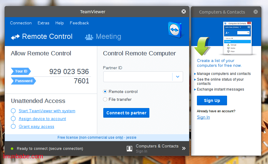Click into the Partner ID input field
Screen dimensions: 268x164
pyautogui.click(x=138, y=77)
